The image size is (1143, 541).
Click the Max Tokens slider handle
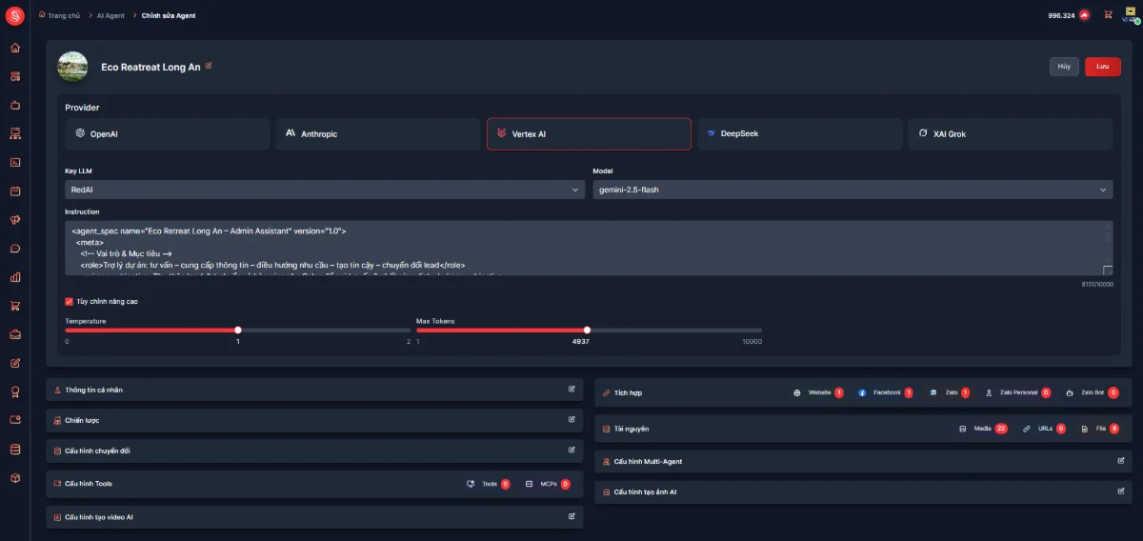coord(587,330)
